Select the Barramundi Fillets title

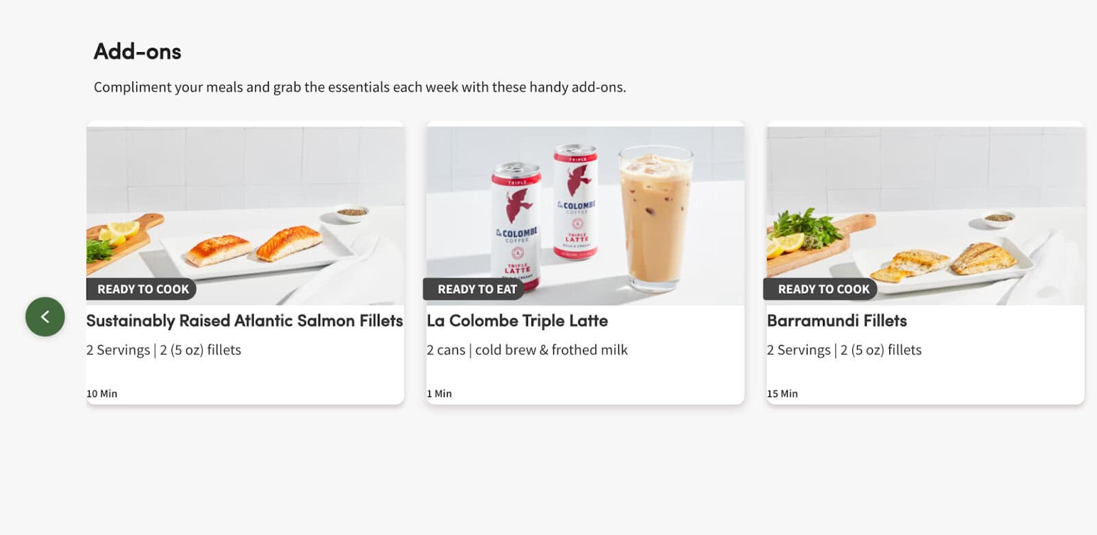[x=837, y=321]
